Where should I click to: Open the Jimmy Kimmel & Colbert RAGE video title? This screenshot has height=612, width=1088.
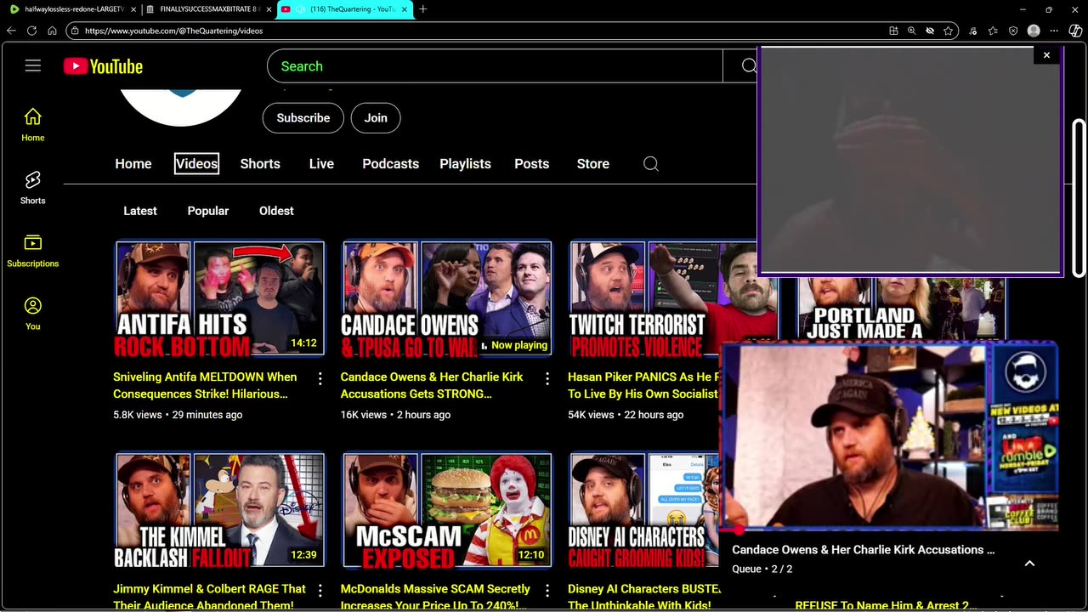click(x=209, y=597)
